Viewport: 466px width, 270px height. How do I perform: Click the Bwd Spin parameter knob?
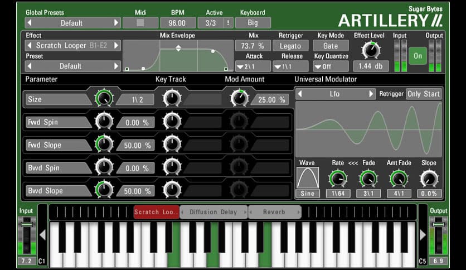click(x=104, y=167)
